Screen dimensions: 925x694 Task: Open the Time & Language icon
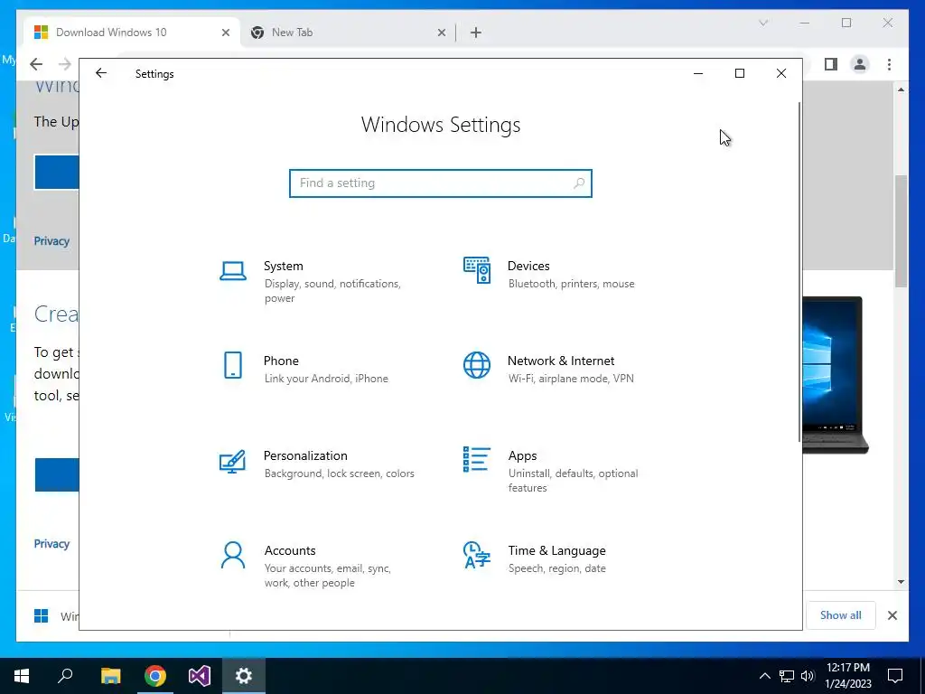[477, 555]
